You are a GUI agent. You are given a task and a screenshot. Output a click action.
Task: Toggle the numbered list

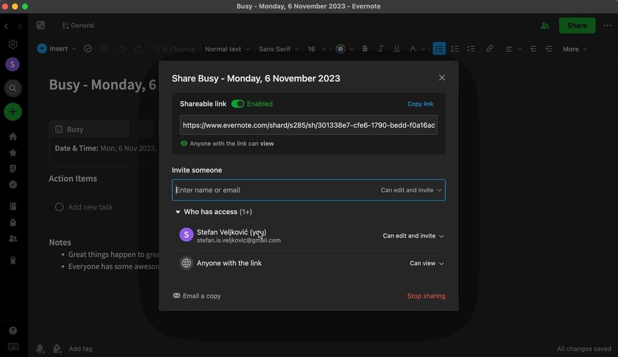(455, 49)
